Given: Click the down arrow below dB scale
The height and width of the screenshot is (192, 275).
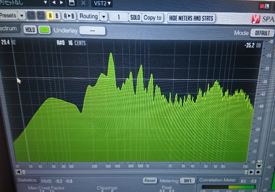Looking at the screenshot, I should 259,166.
